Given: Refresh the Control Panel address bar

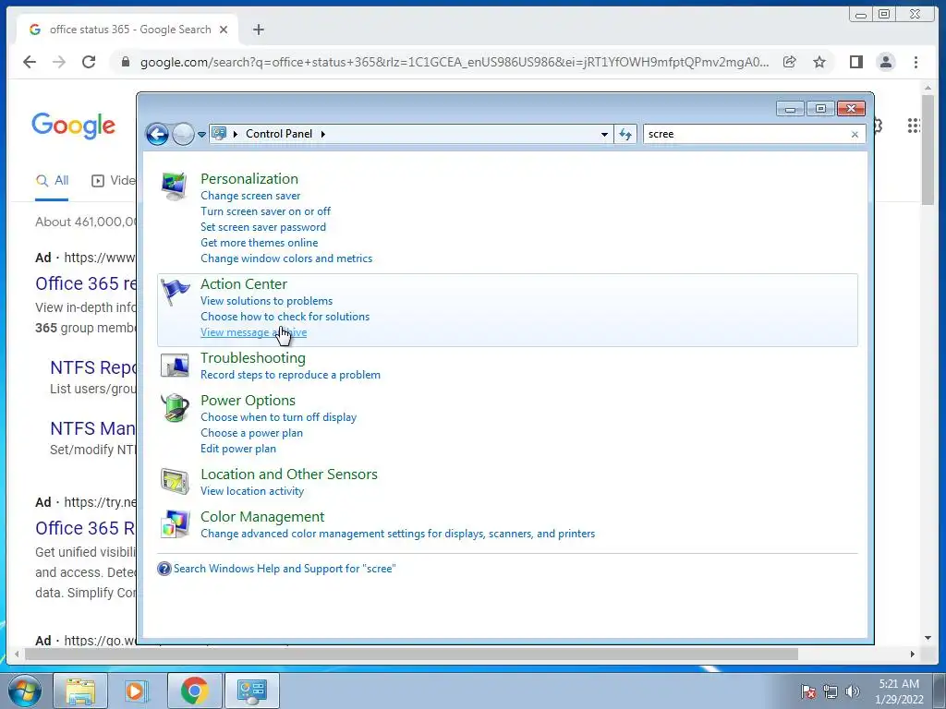Looking at the screenshot, I should pos(625,134).
